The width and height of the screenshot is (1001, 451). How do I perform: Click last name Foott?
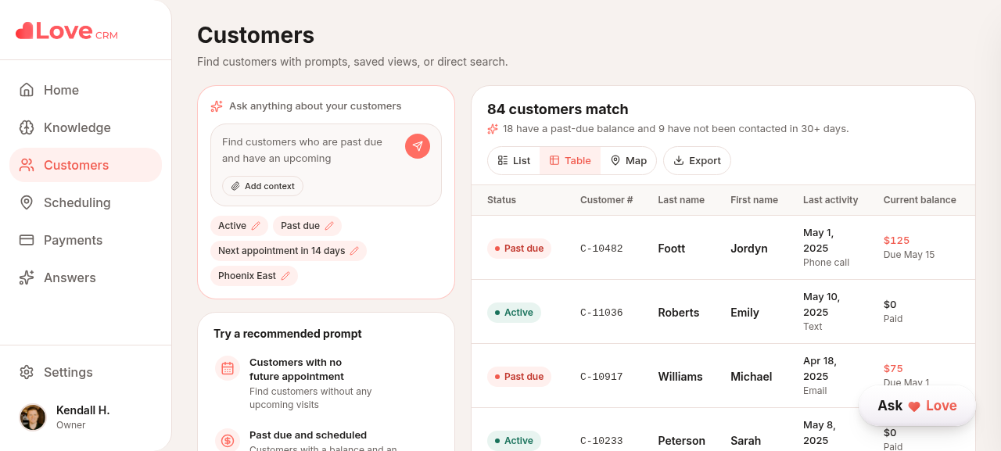671,249
